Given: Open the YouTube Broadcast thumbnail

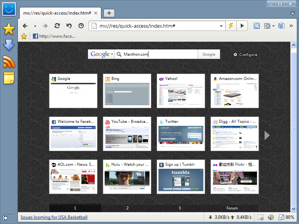Looking at the screenshot, I should tap(127, 134).
